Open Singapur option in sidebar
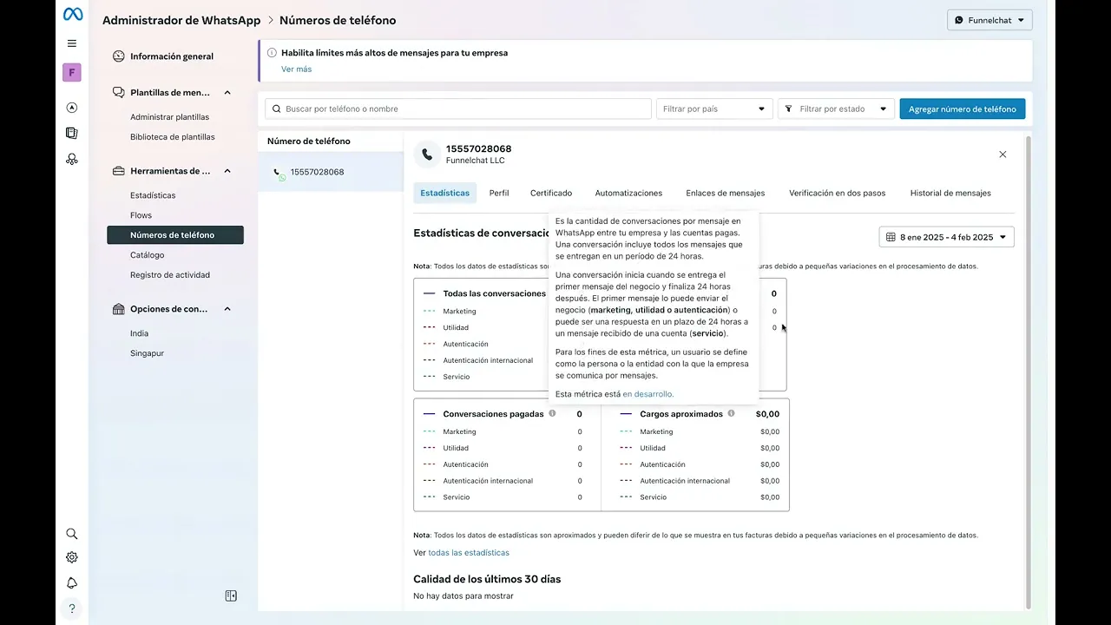Screen dimensions: 1111x625 [147, 353]
